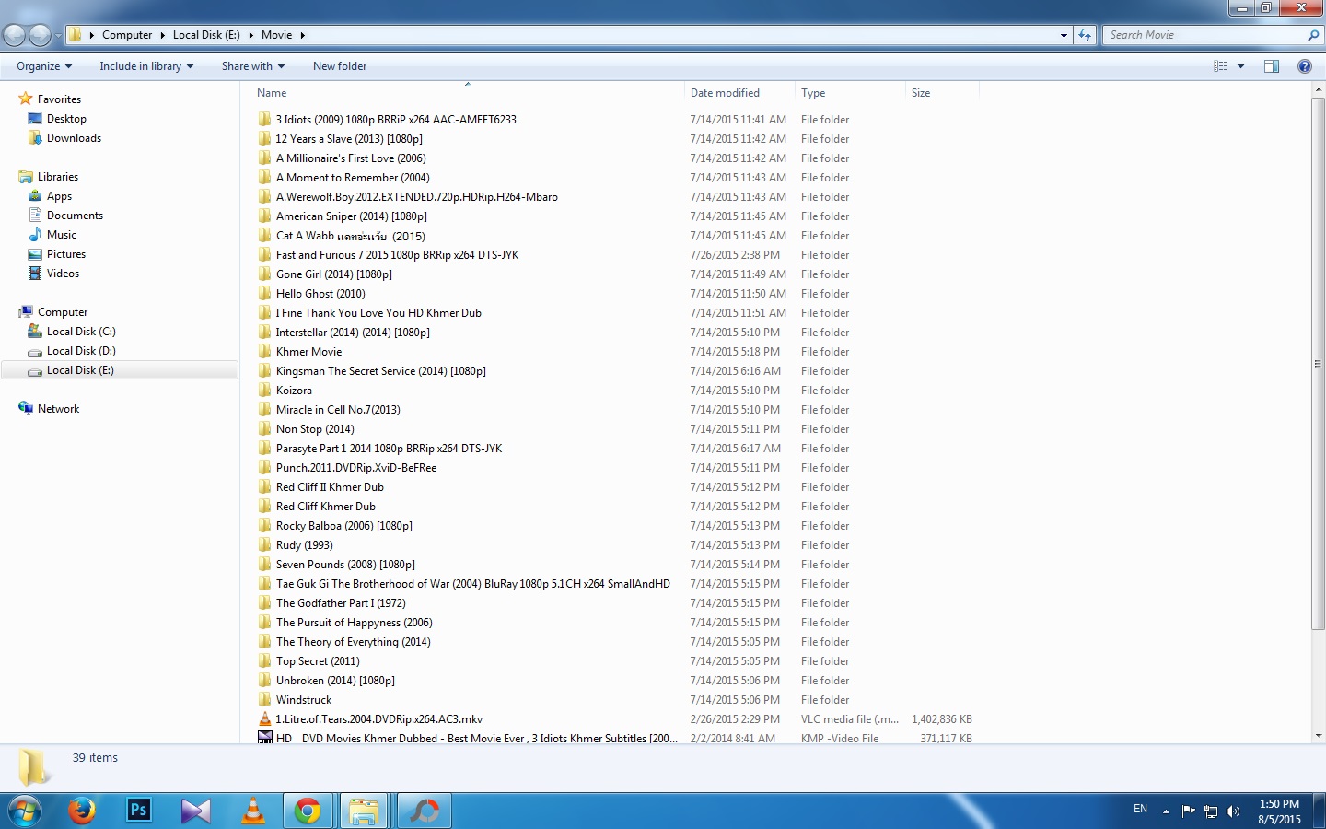Expand the arrow after Movie in breadcrumb

[302, 35]
